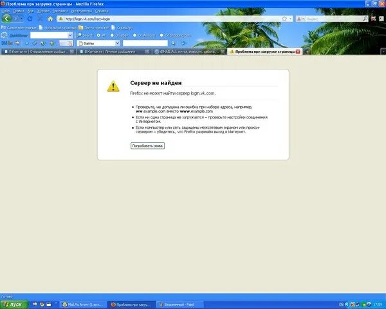Click the system tray clock
Image resolution: width=386 pixels, height=309 pixels.
tap(378, 304)
